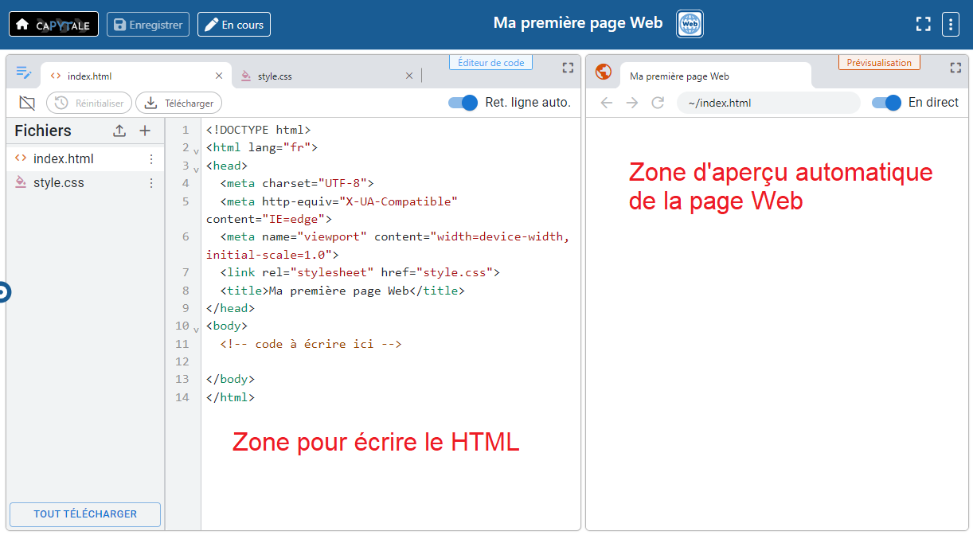973x535 pixels.
Task: Maximize the preview panel
Action: [955, 68]
